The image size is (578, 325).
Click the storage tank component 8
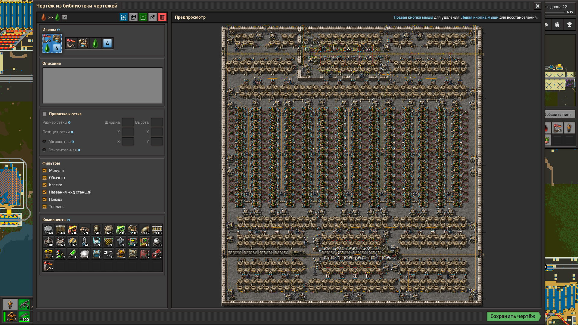157,242
